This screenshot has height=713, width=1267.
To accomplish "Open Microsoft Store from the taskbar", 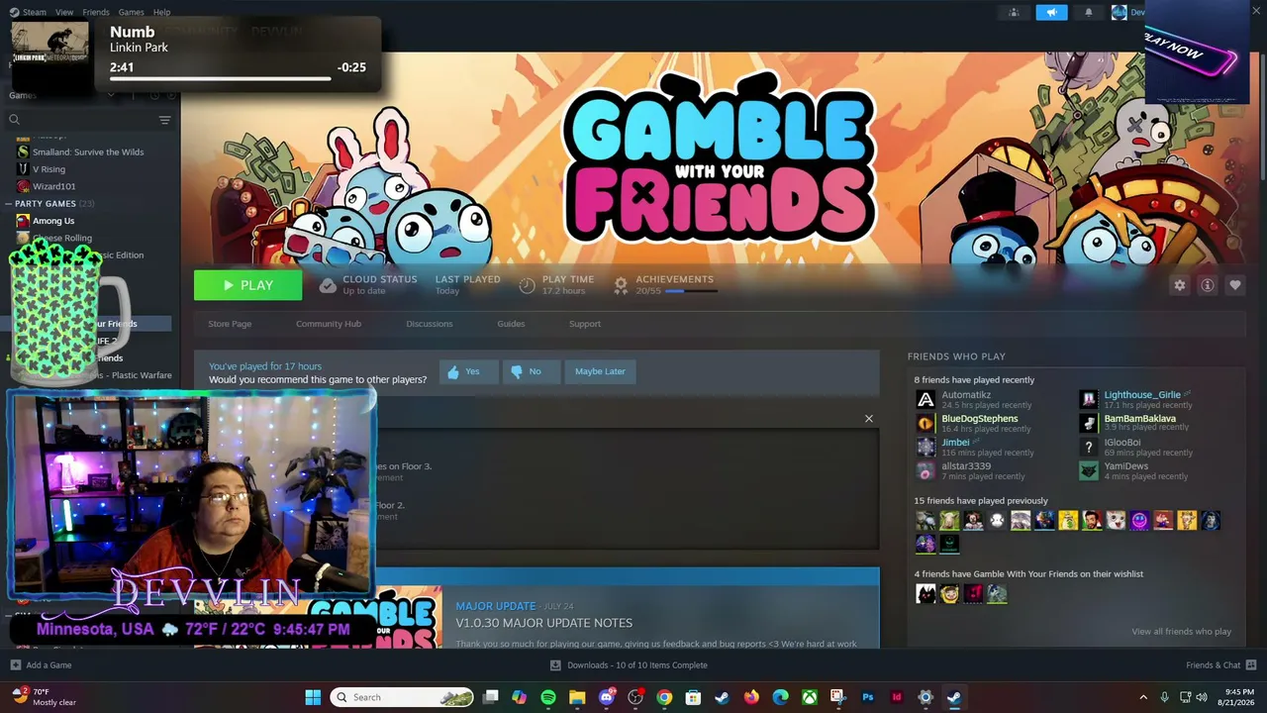I will tap(693, 697).
